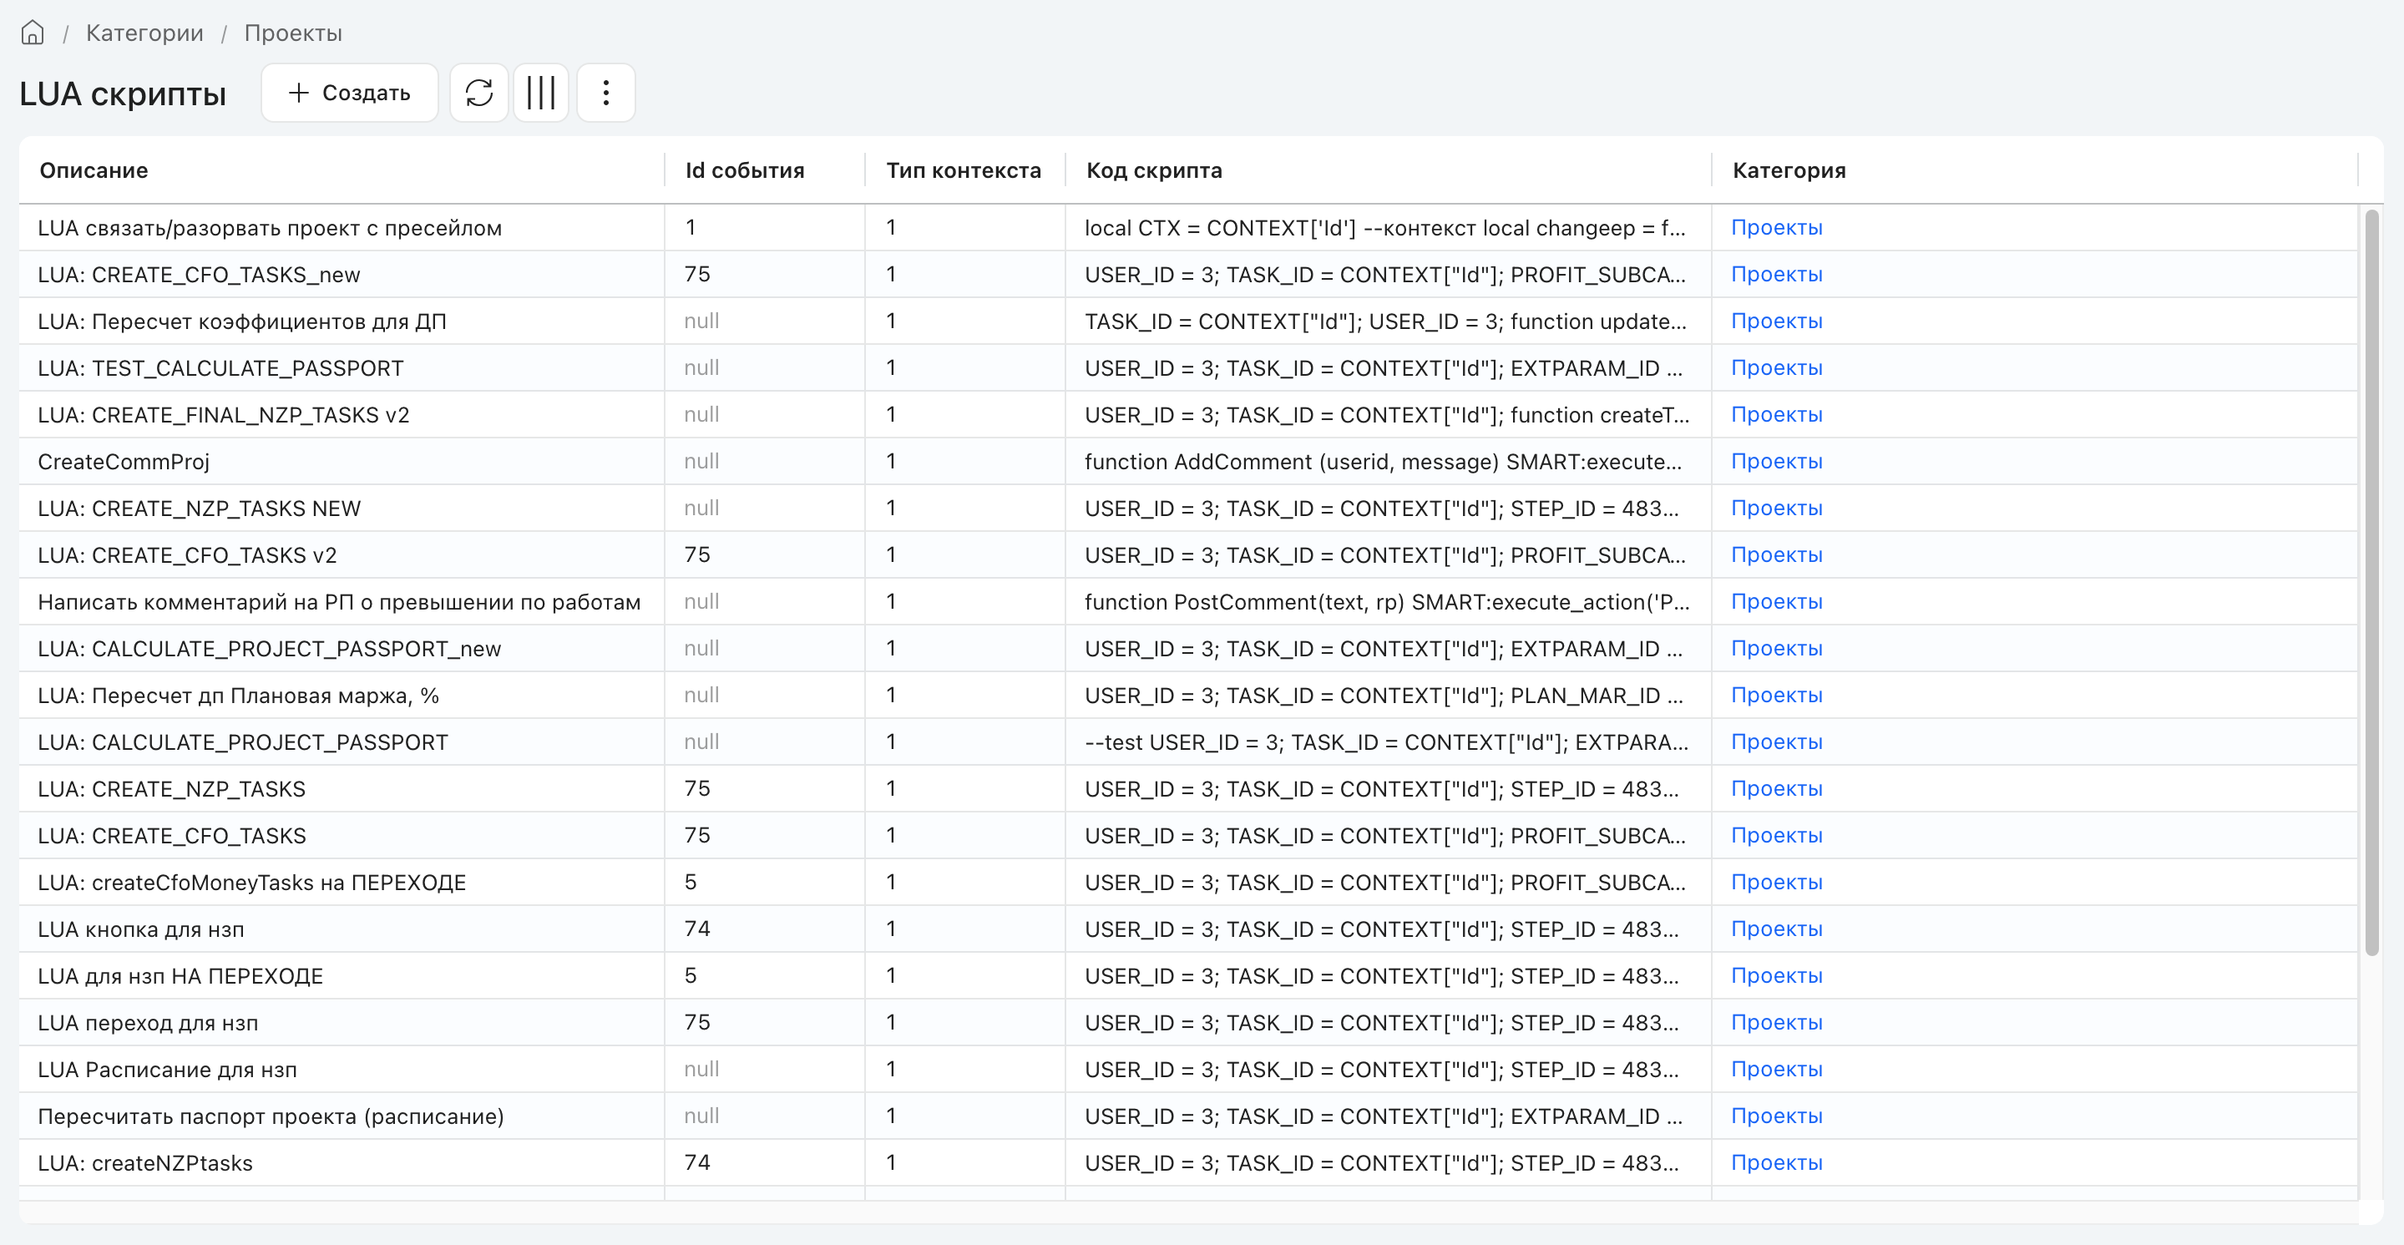Click script code starting function AddComment

(1383, 461)
